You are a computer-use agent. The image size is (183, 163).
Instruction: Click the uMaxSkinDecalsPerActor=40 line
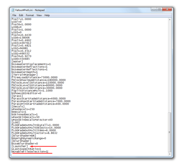click(32, 120)
